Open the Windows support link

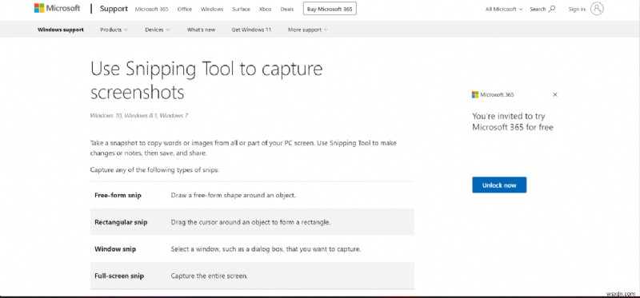point(61,30)
